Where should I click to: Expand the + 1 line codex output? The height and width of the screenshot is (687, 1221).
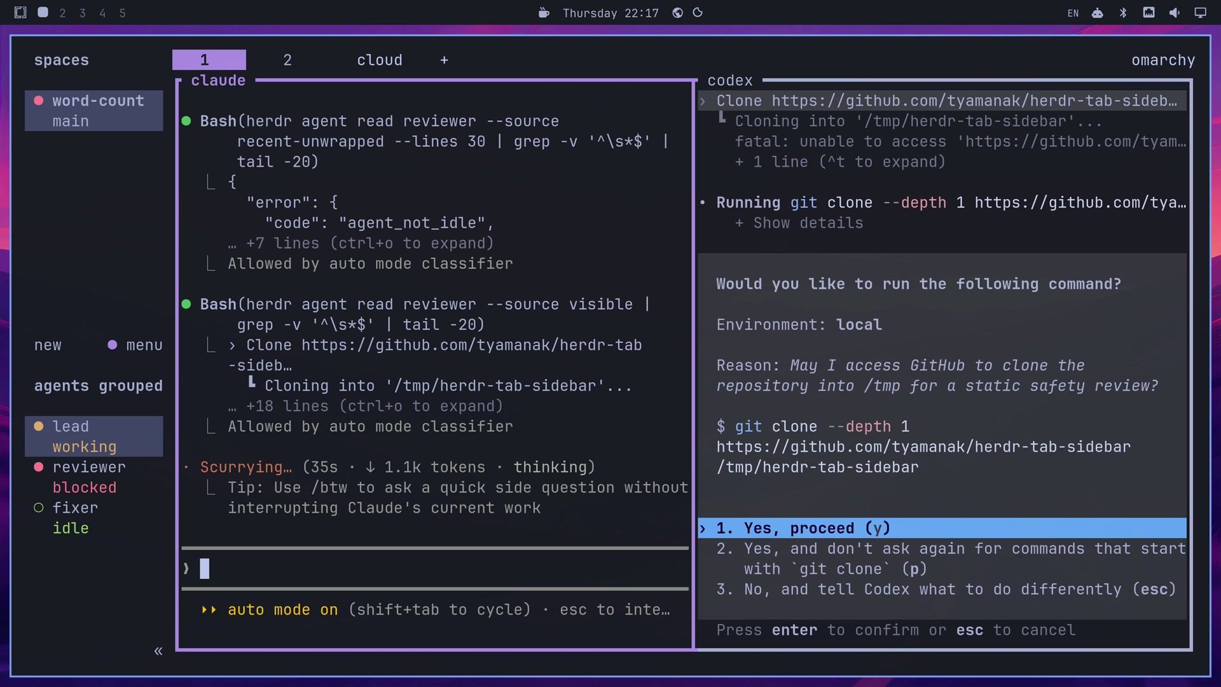coord(839,162)
